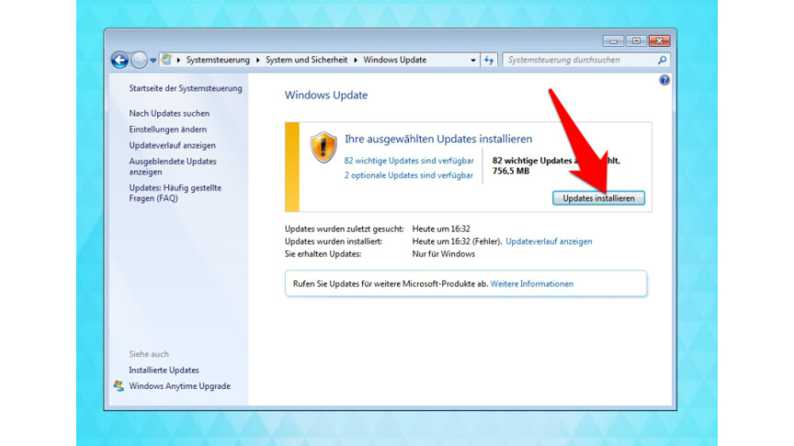Close the Windows Update window
The height and width of the screenshot is (446, 794).
(659, 41)
